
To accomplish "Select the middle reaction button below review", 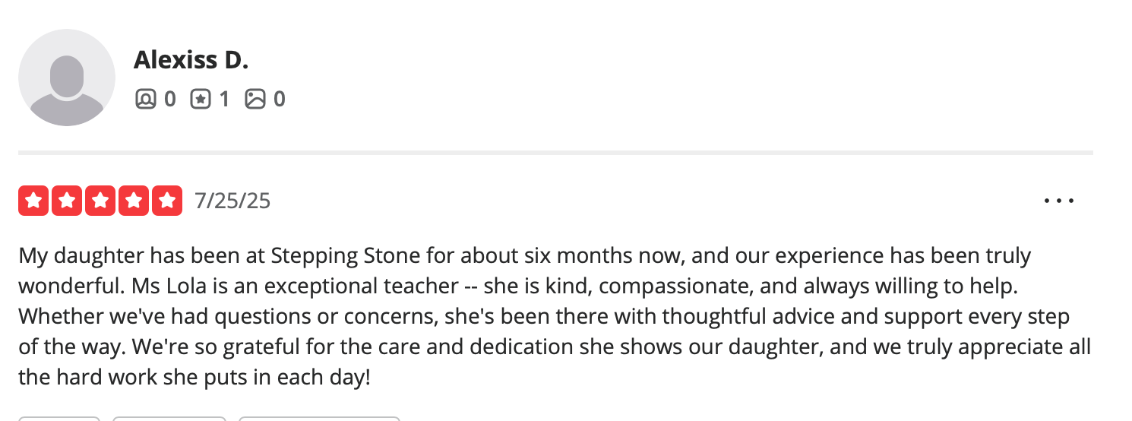I will point(169,418).
